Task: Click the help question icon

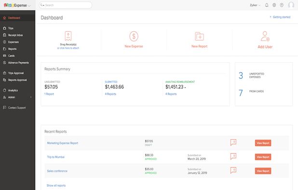Action: click(x=282, y=5)
